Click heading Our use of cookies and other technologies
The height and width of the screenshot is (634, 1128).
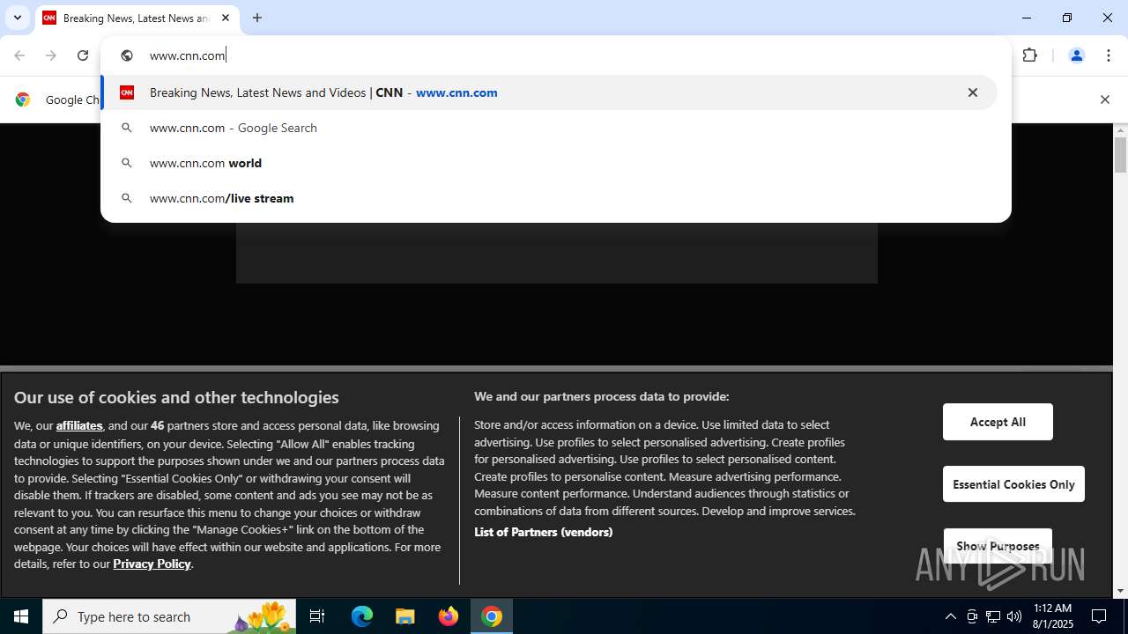pyautogui.click(x=176, y=397)
